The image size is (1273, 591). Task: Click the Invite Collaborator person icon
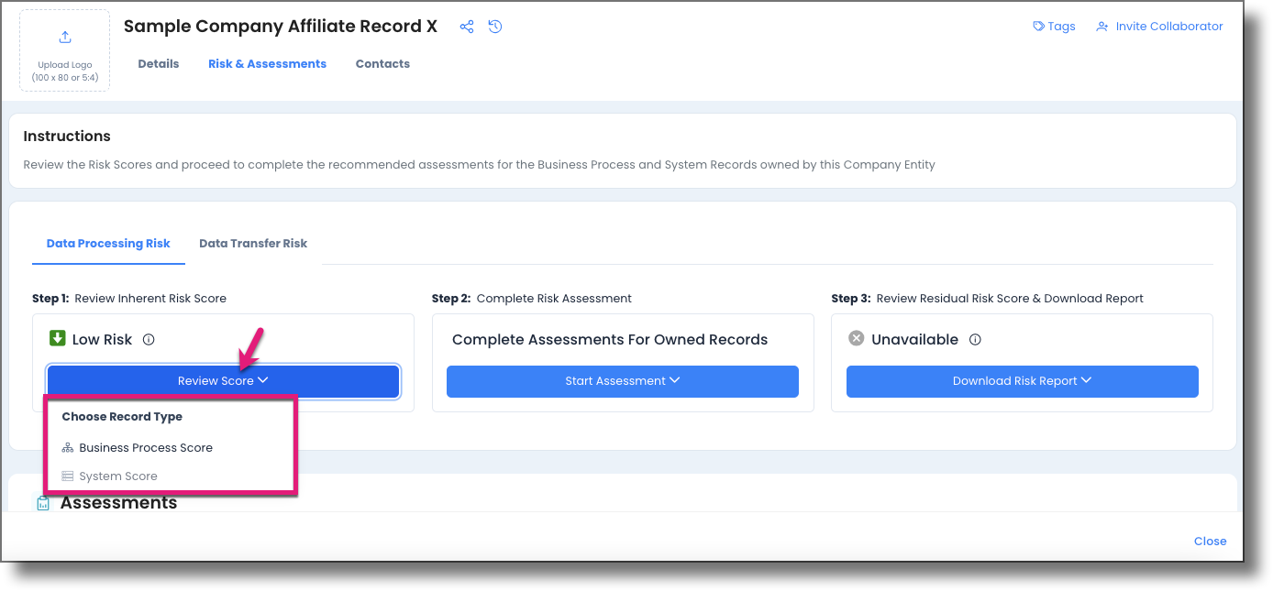point(1102,27)
